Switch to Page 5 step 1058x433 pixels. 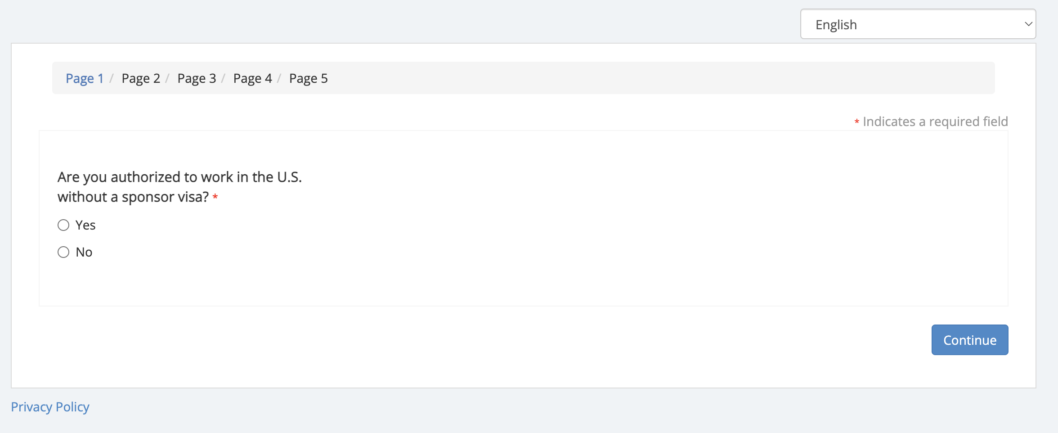[x=308, y=78]
